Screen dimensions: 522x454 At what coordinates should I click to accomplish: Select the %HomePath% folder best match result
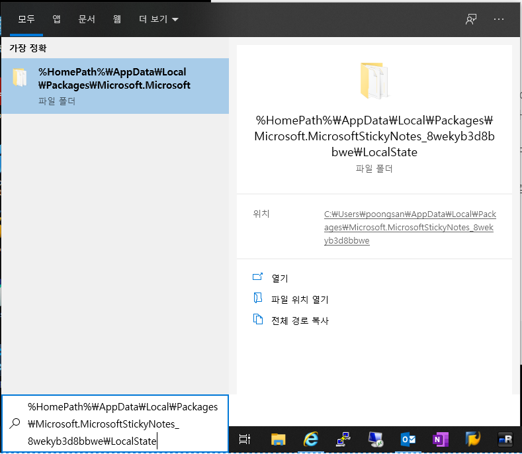point(115,86)
